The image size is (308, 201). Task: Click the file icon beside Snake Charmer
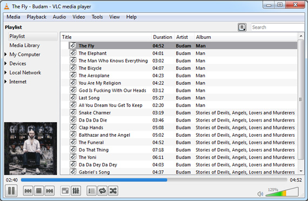pos(73,112)
